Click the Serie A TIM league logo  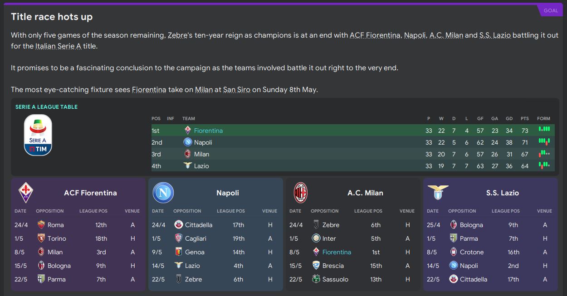(38, 135)
